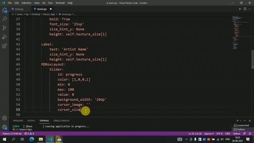The height and width of the screenshot is (143, 254).
Task: Open the Go menu
Action: pyautogui.click(x=44, y=3)
